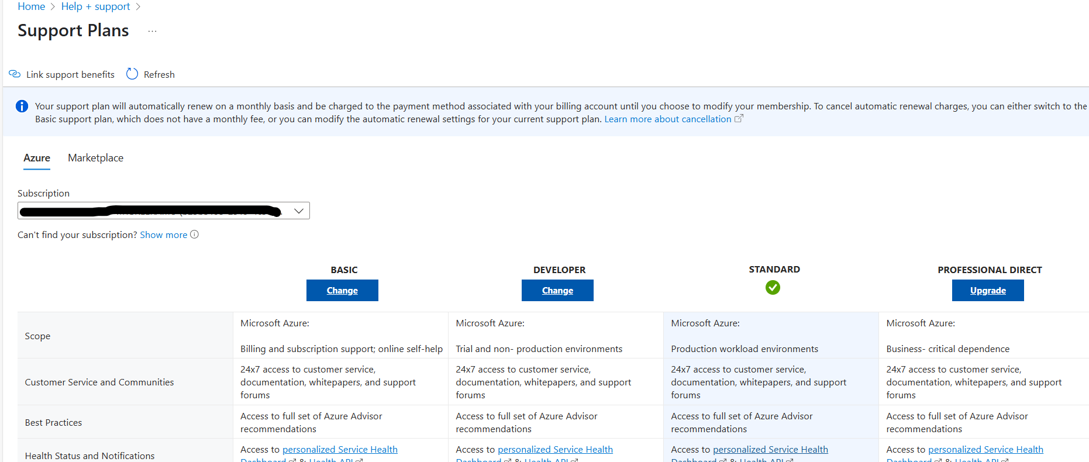1089x462 pixels.
Task: Open the Subscription dropdown
Action: pyautogui.click(x=164, y=211)
